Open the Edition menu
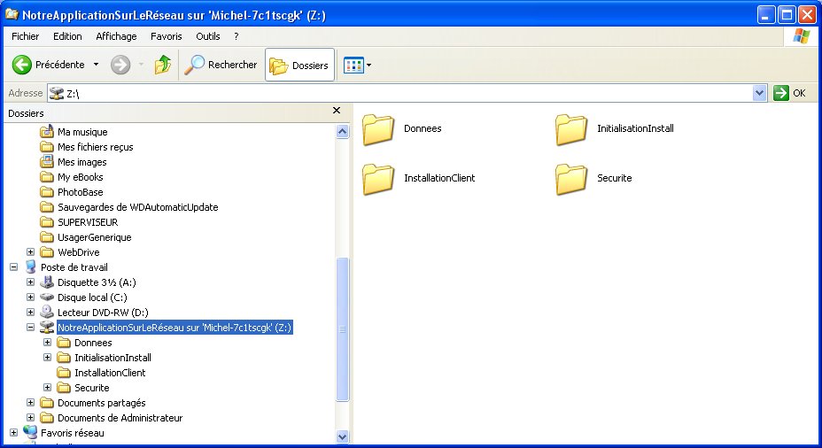Image resolution: width=822 pixels, height=448 pixels. tap(67, 36)
